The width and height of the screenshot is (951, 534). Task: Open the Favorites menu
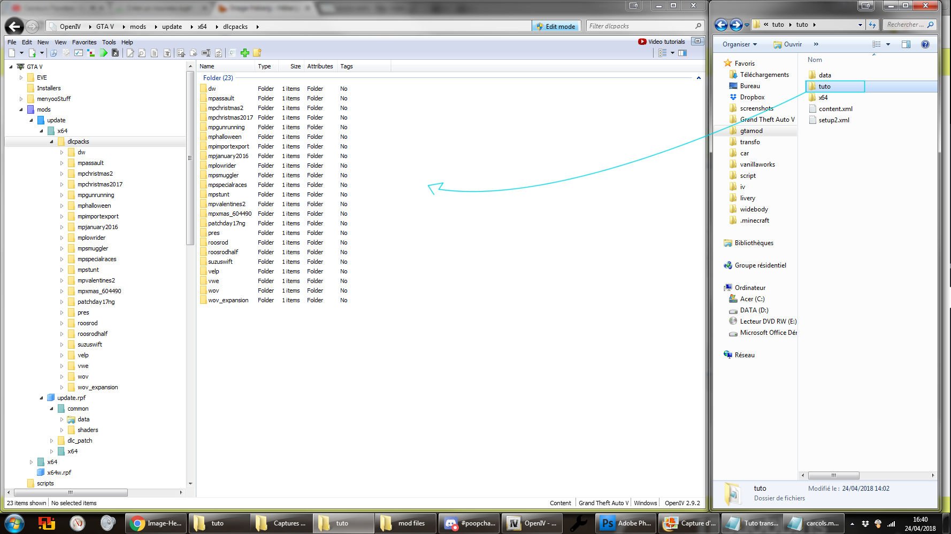coord(85,42)
